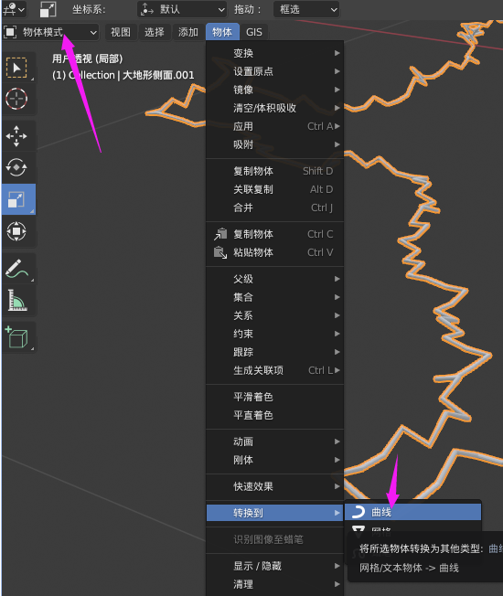The height and width of the screenshot is (596, 503).
Task: Open the 拖动 框选 dropdown
Action: (306, 9)
